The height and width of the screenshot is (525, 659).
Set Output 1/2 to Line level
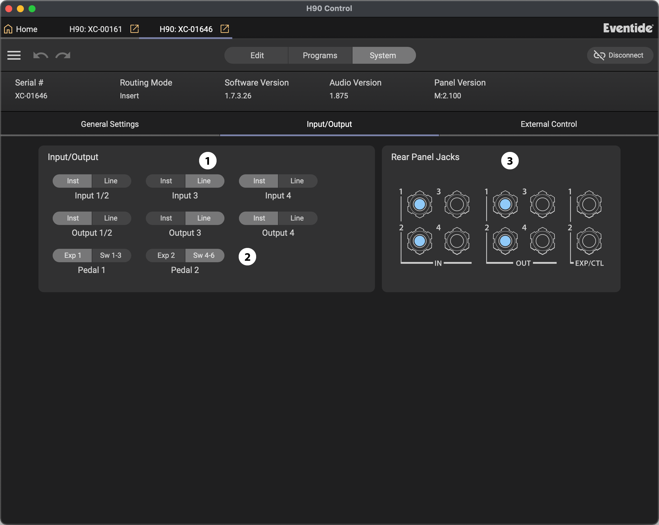(x=111, y=218)
